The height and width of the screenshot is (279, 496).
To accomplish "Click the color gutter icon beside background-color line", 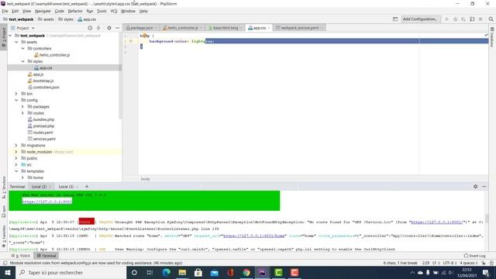I will point(131,41).
